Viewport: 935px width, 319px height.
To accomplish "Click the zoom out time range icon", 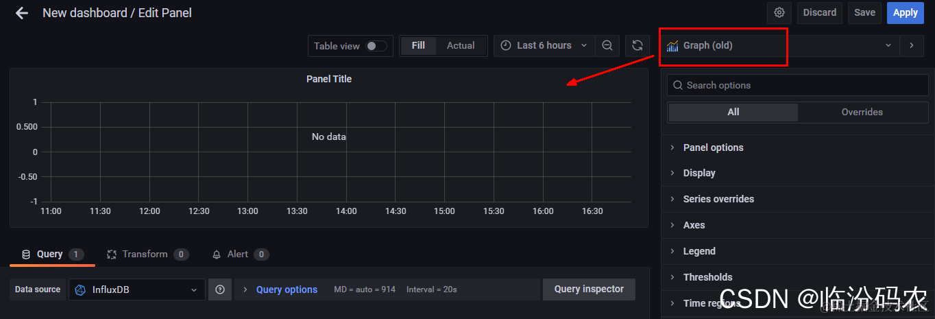I will 607,45.
